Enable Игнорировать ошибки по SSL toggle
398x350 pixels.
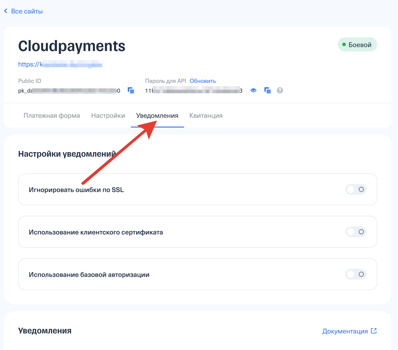tap(356, 190)
